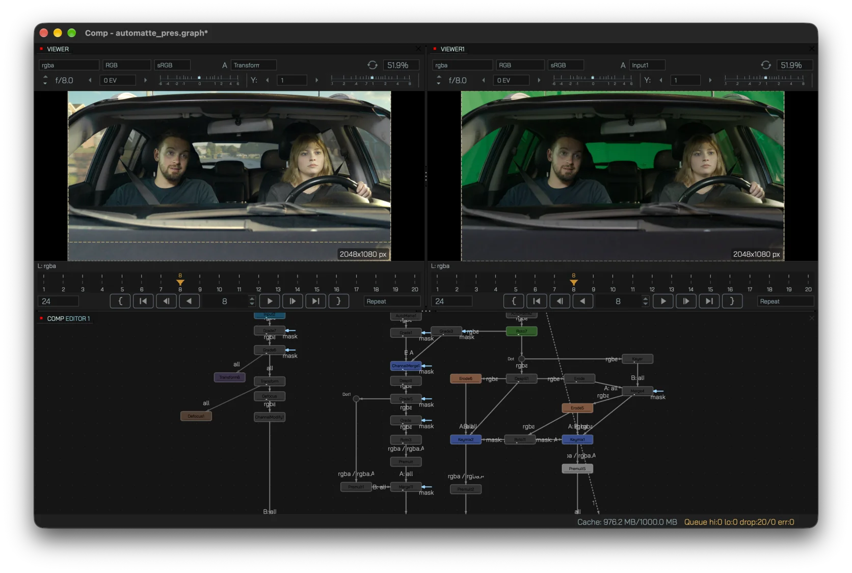Screen dimensions: 852x573
Task: Open Repeat loop mode dropdown in VIEWER1
Action: (785, 301)
